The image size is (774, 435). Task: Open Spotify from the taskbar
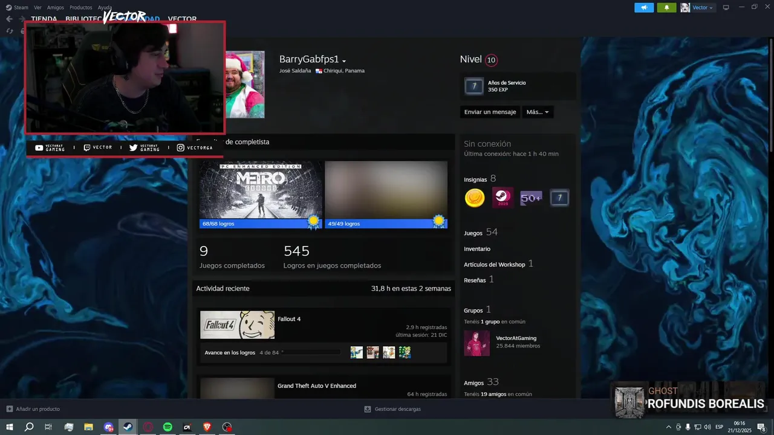tap(167, 427)
